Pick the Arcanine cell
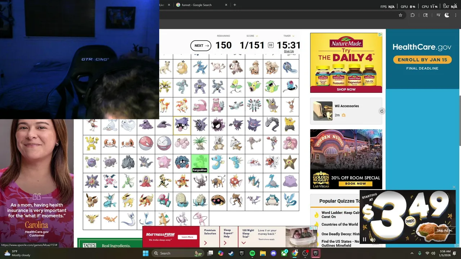Image resolution: width=461 pixels, height=259 pixels. click(x=272, y=68)
